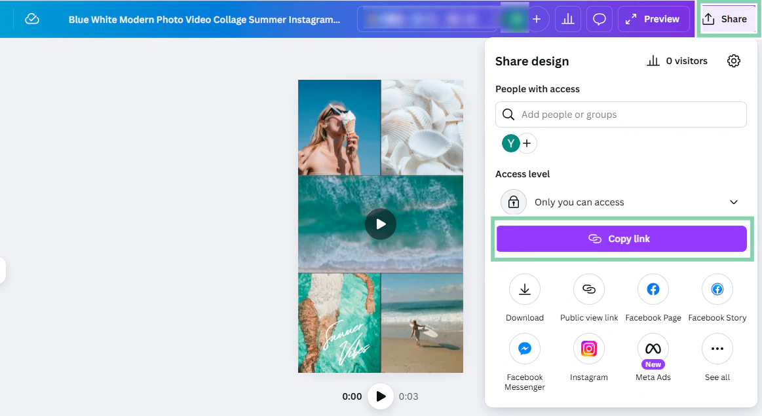Click the lock icon in Access level
This screenshot has width=762, height=416.
click(514, 202)
